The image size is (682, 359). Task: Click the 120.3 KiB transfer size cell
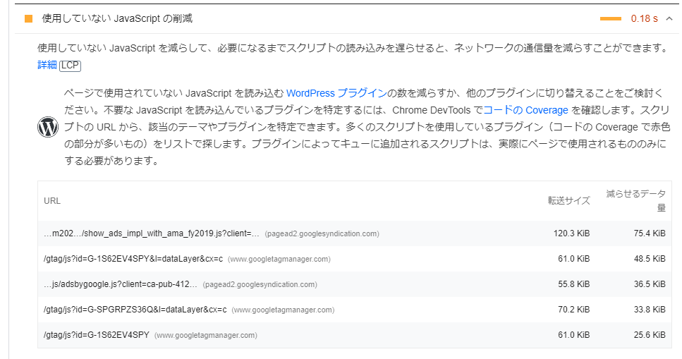click(x=571, y=233)
